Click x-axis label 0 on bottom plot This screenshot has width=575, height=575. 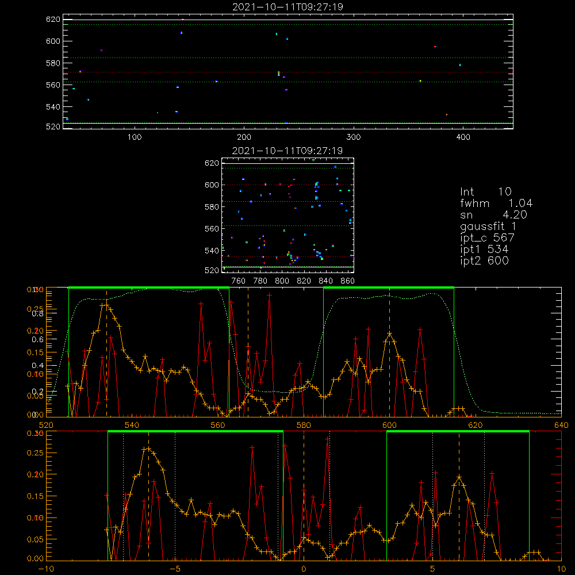click(304, 569)
